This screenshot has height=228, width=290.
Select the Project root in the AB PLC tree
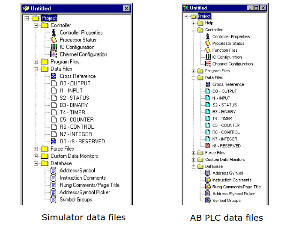204,16
